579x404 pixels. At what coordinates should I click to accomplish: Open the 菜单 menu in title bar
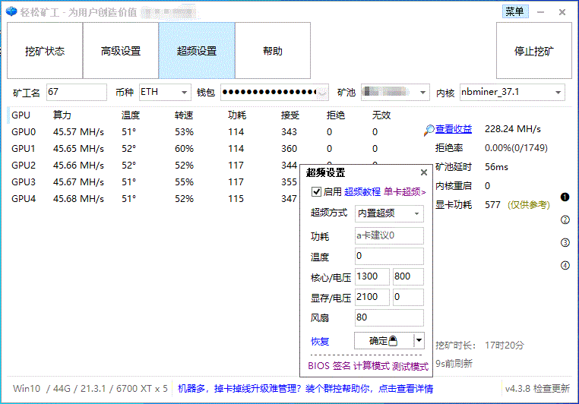click(x=514, y=11)
